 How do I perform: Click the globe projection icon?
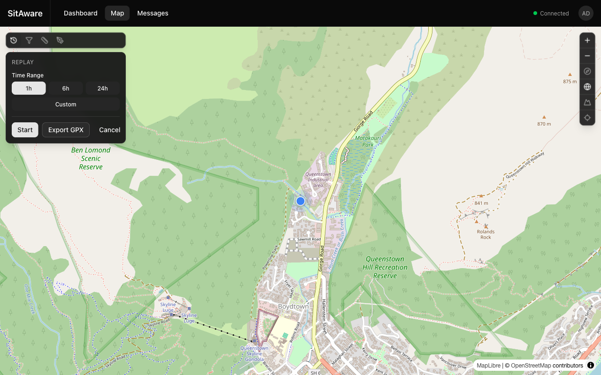click(587, 87)
